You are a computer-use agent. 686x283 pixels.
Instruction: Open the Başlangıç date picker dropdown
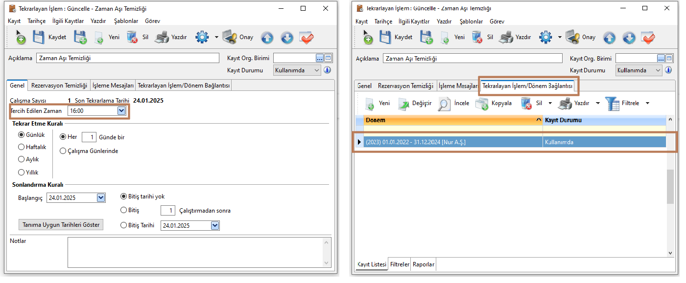pyautogui.click(x=100, y=198)
